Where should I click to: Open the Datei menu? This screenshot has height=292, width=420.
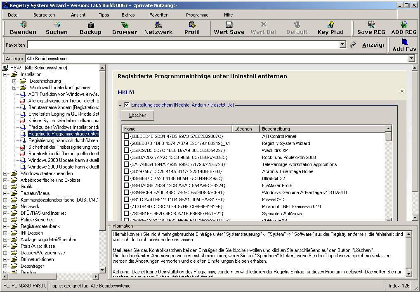click(x=13, y=15)
